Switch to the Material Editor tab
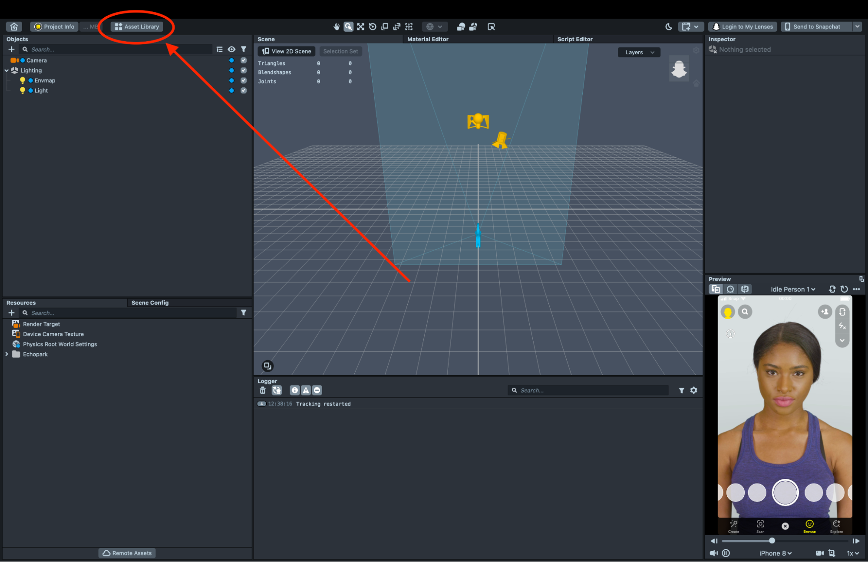The image size is (868, 562). (428, 39)
